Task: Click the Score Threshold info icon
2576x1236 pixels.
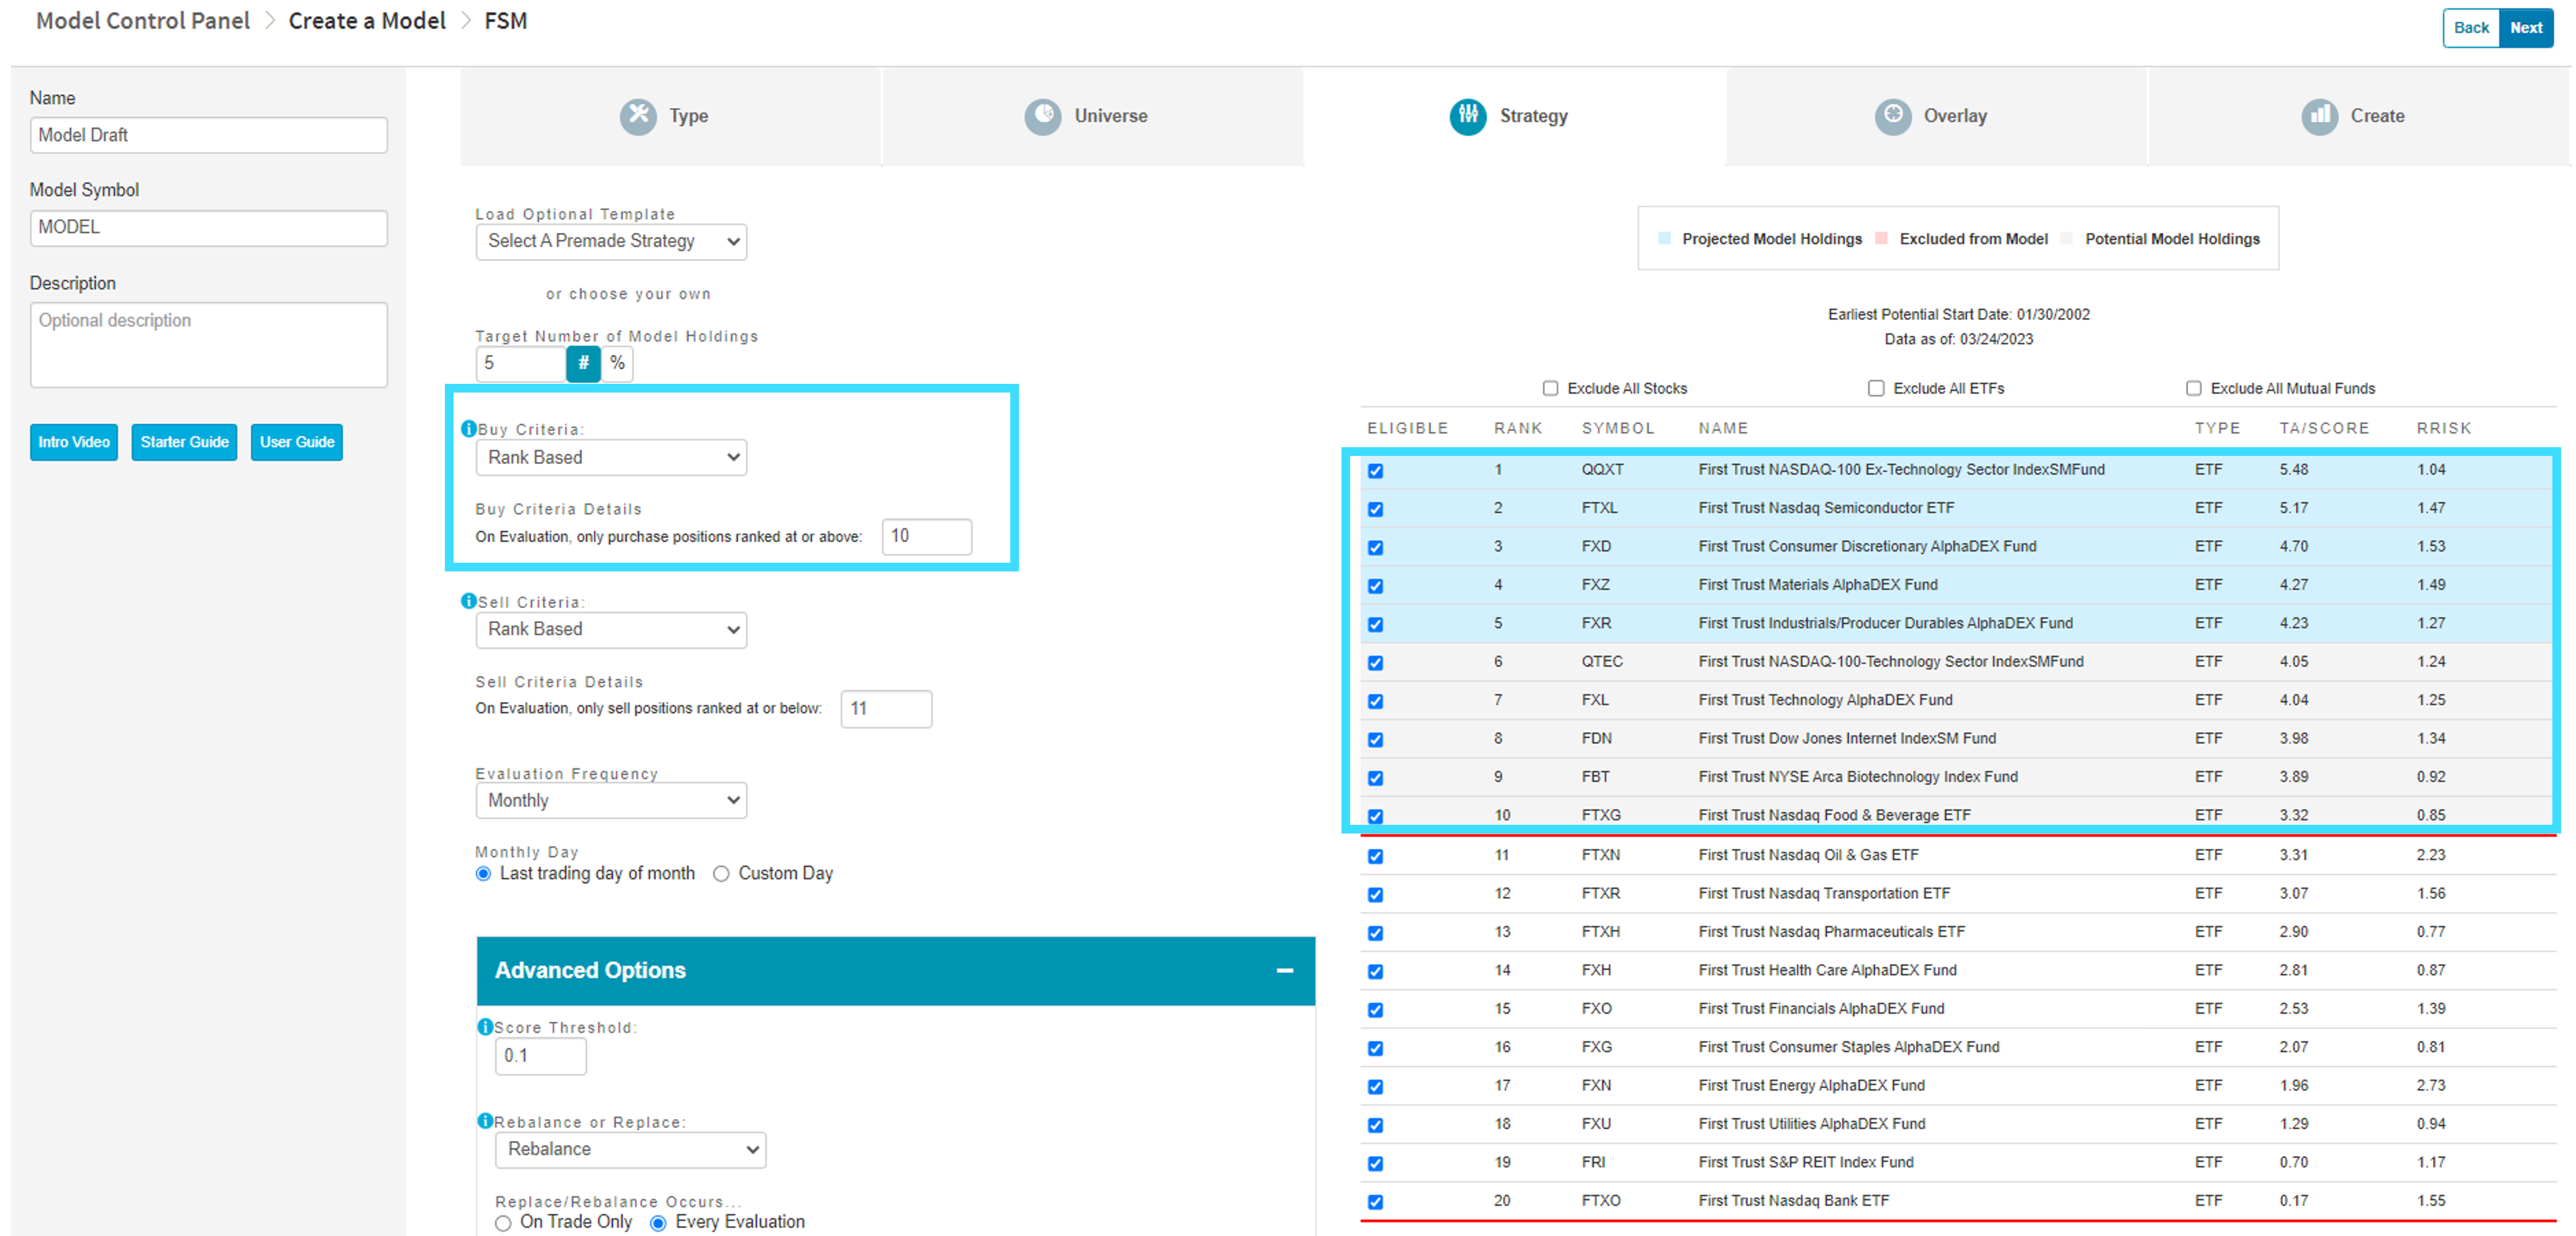Action: tap(485, 1027)
